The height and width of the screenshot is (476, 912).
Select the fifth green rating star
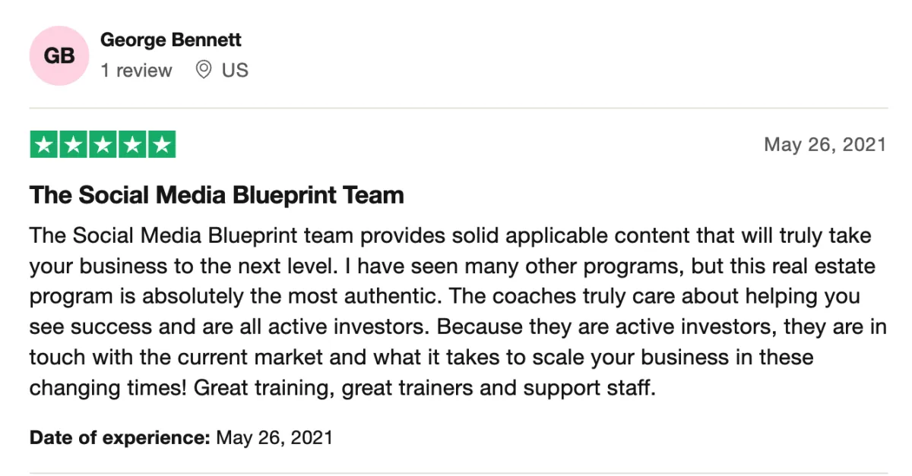[161, 144]
